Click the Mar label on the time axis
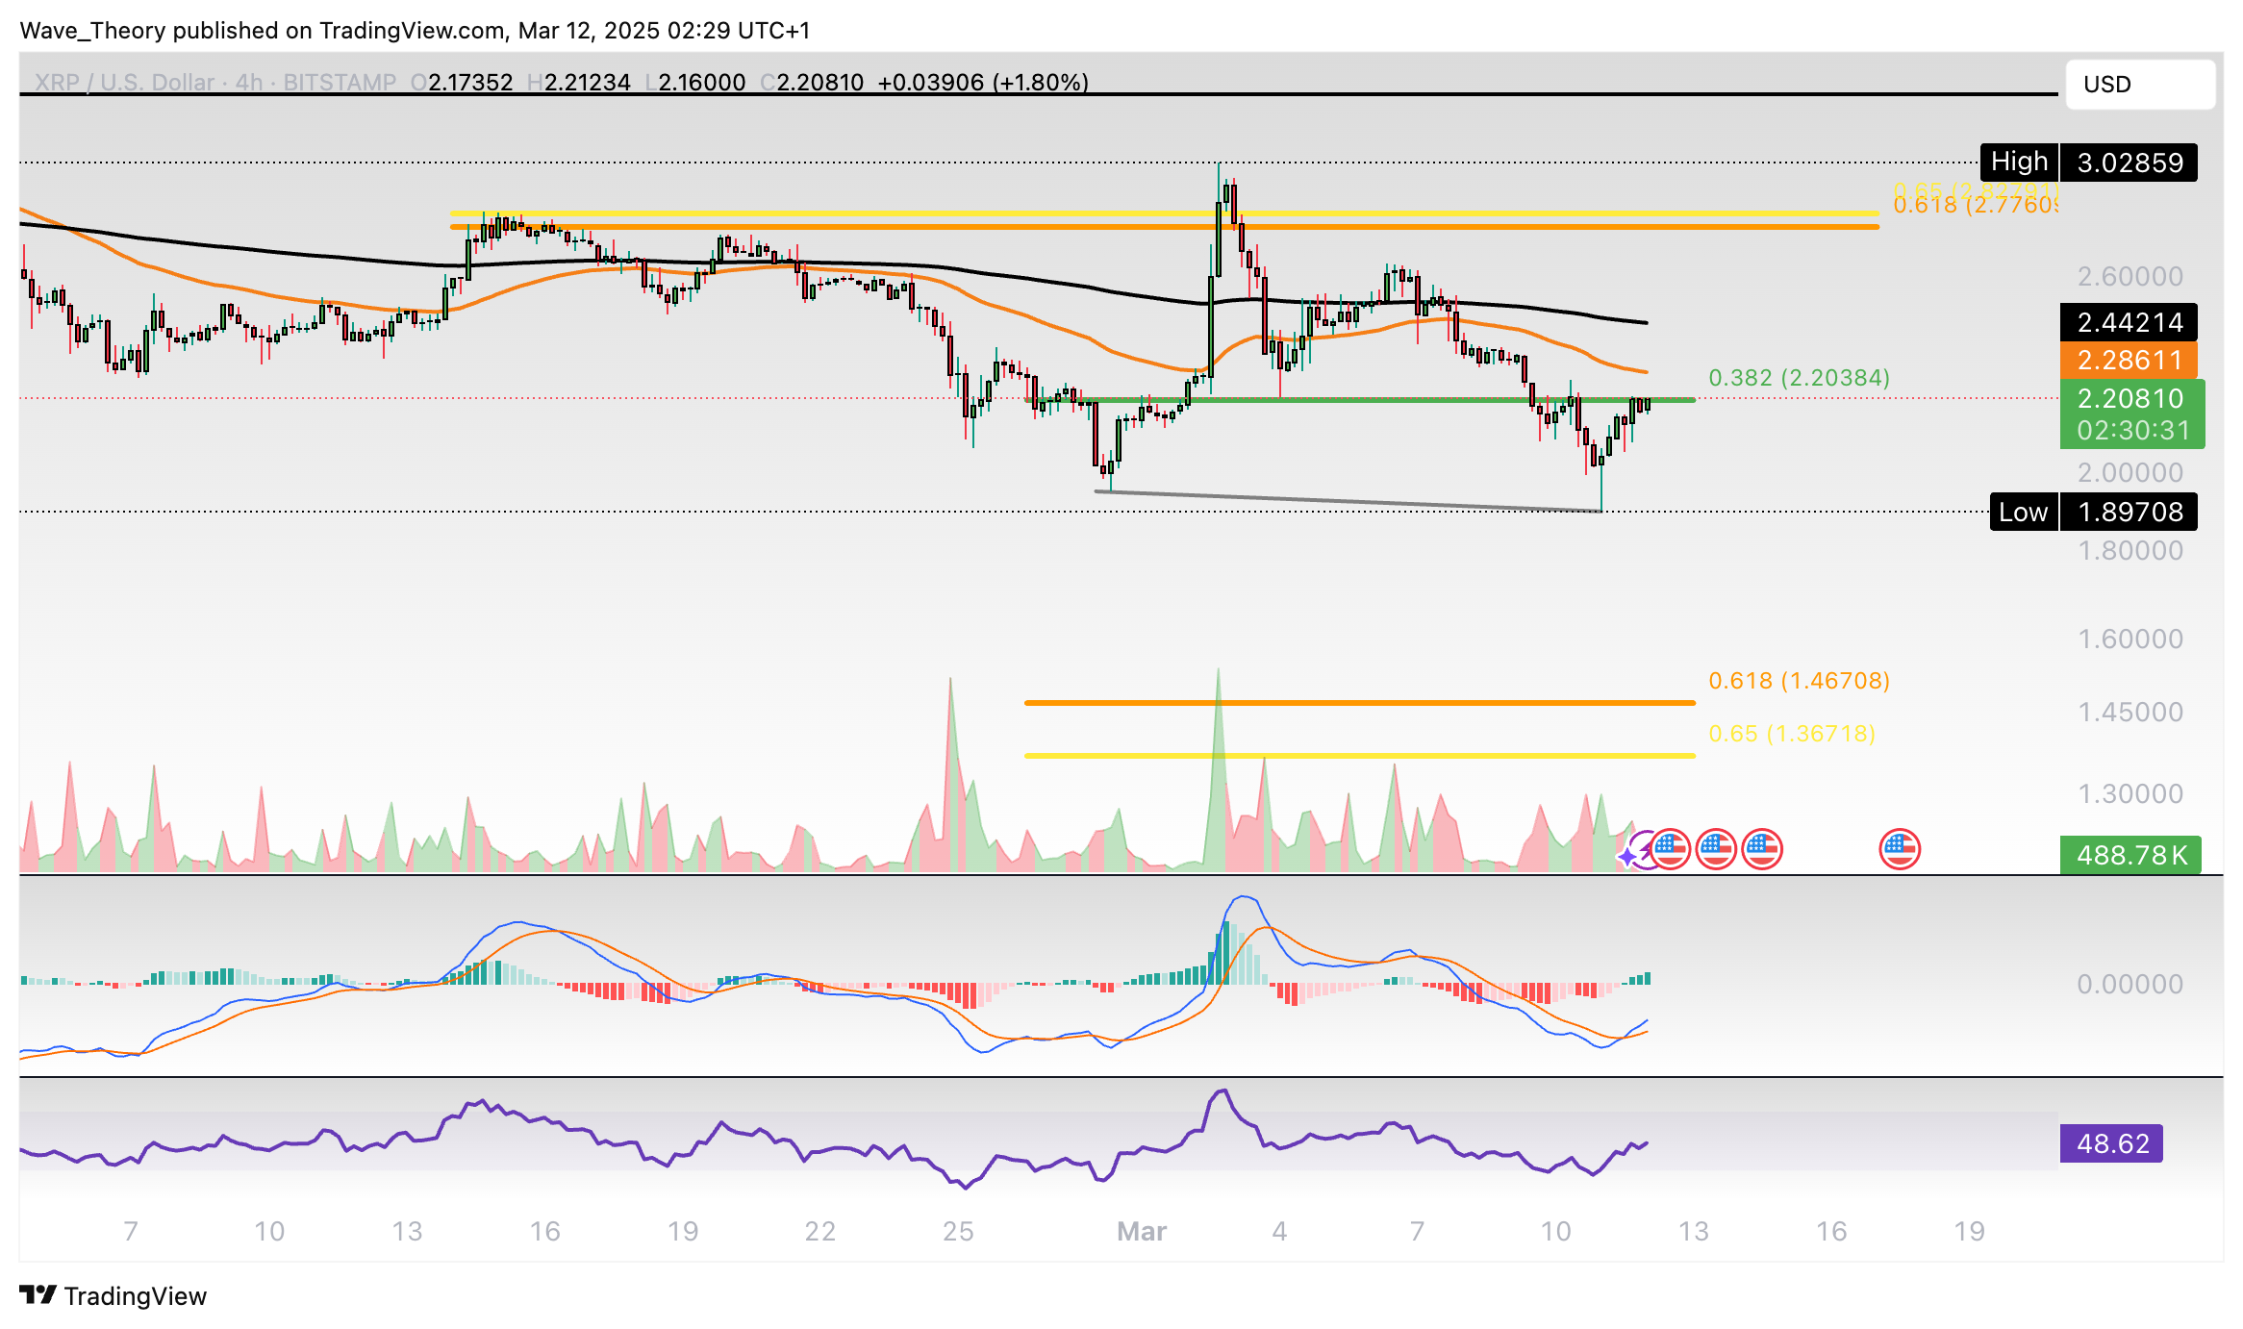2243x1329 pixels. click(x=1141, y=1231)
